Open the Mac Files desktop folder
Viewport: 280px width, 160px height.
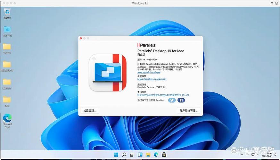[x=7, y=31]
